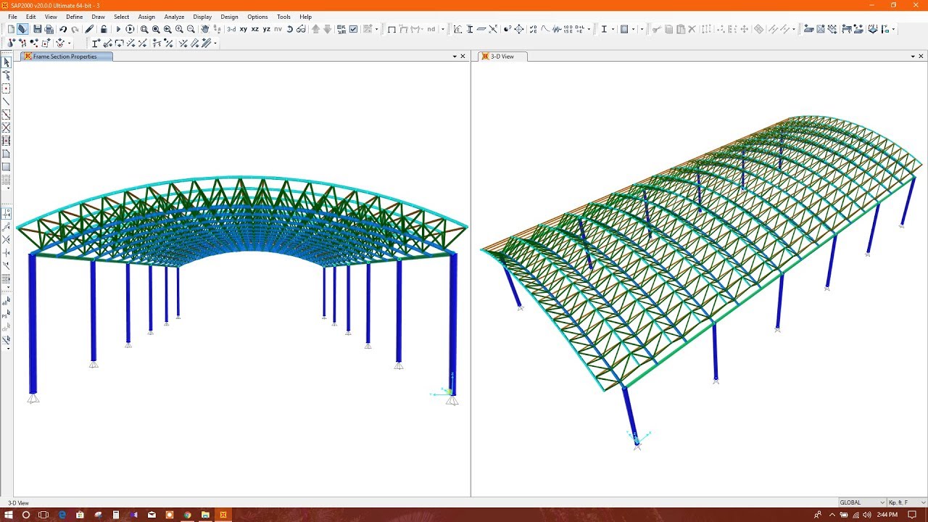Click the Select All icon
This screenshot has height=522, width=928.
[7, 301]
